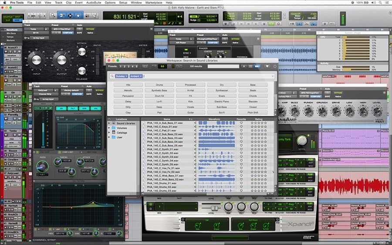Screen dimensions: 392x245
Task: Click the Record button in the transport
Action: [278, 24]
